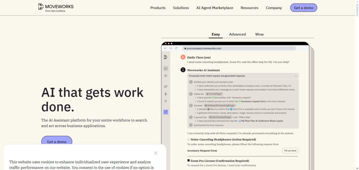Open the Company menu
The image size is (359, 170).
tap(273, 8)
